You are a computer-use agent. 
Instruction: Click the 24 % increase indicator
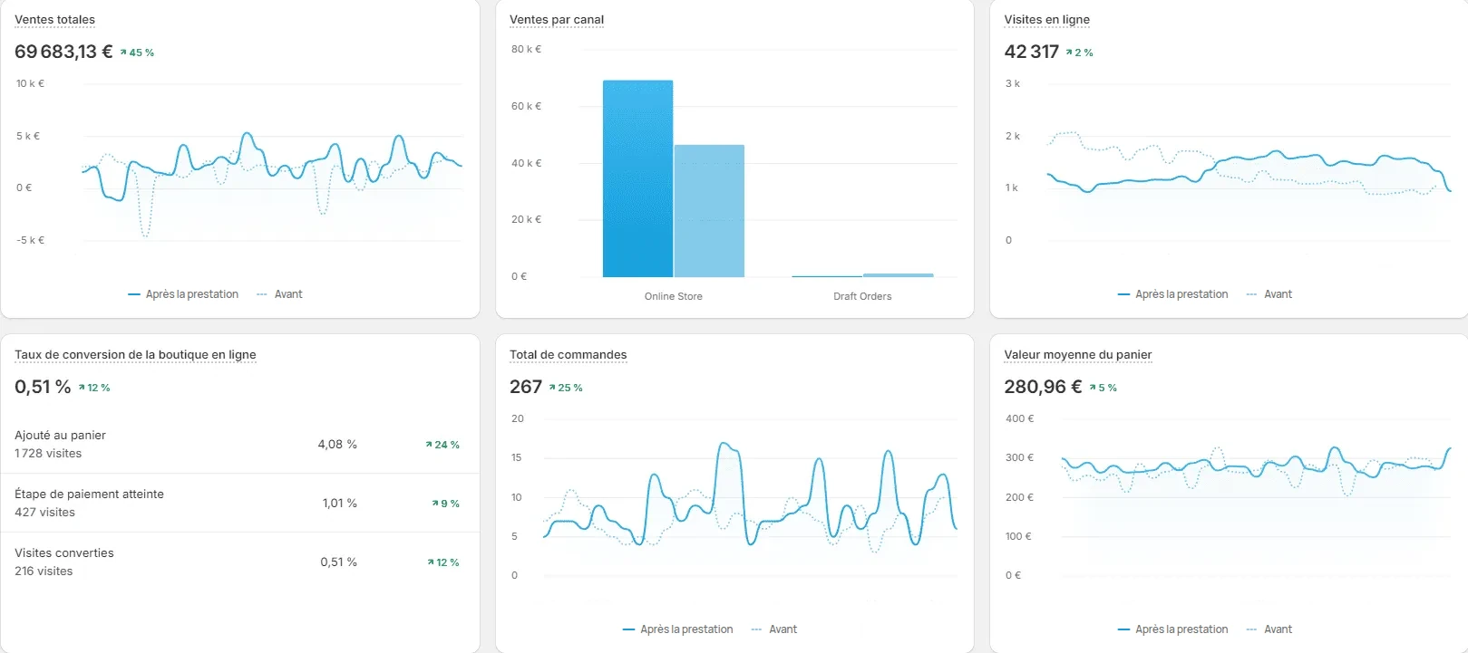[442, 445]
